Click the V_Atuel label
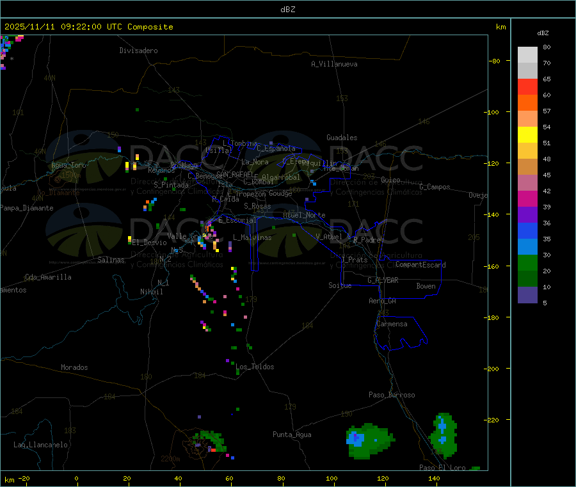The image size is (576, 487). (329, 237)
